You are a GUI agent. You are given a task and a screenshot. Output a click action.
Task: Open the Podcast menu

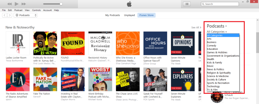pos(18,10)
